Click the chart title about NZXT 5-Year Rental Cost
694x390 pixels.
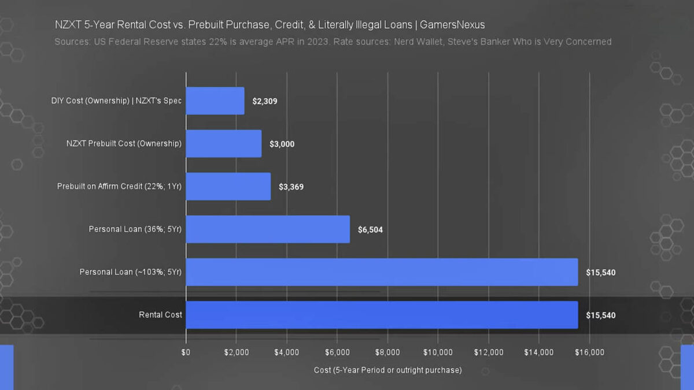point(270,25)
